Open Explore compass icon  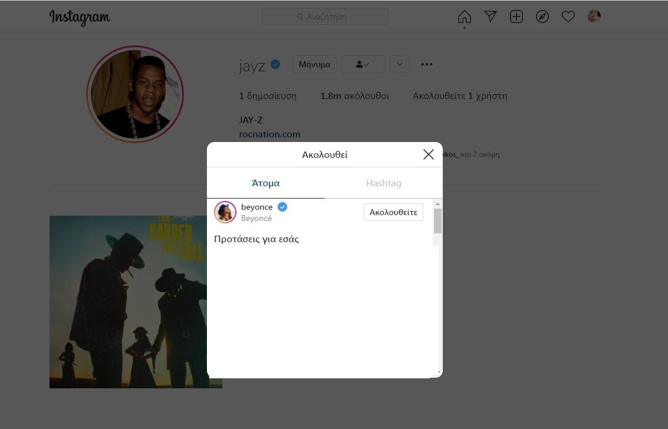(542, 16)
